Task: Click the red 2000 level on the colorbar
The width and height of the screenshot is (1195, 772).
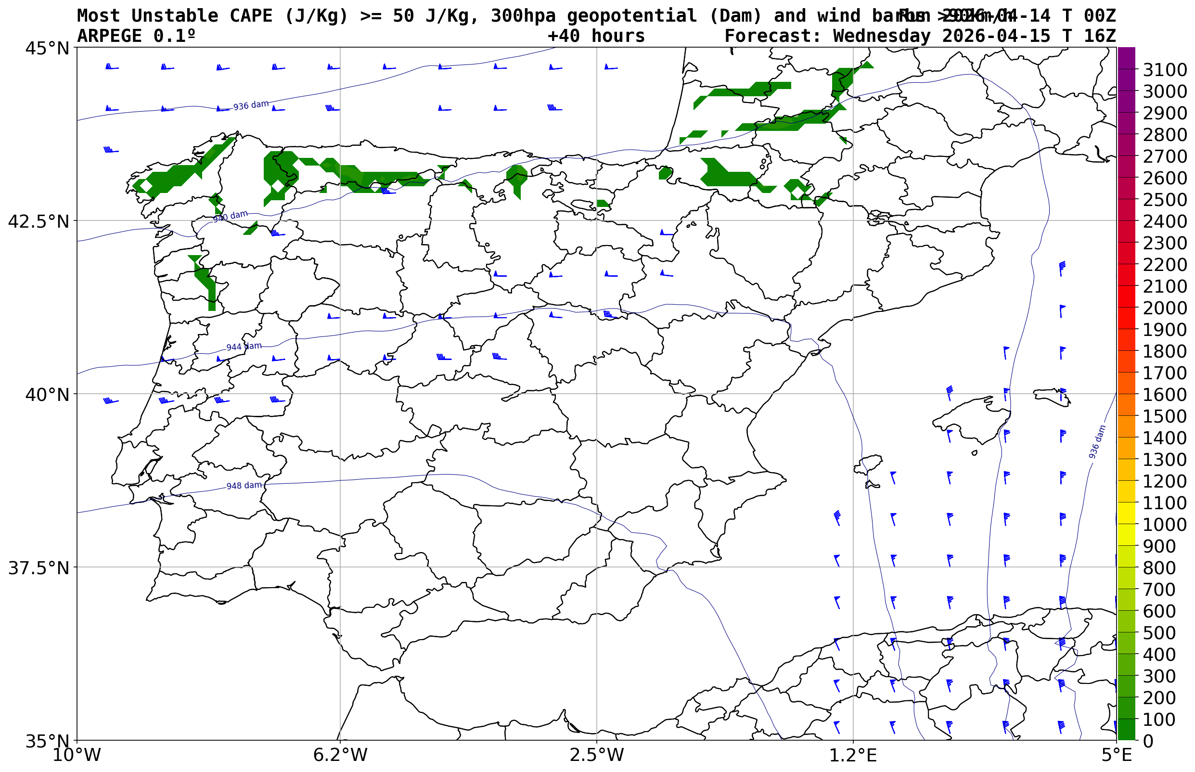Action: tap(1126, 307)
